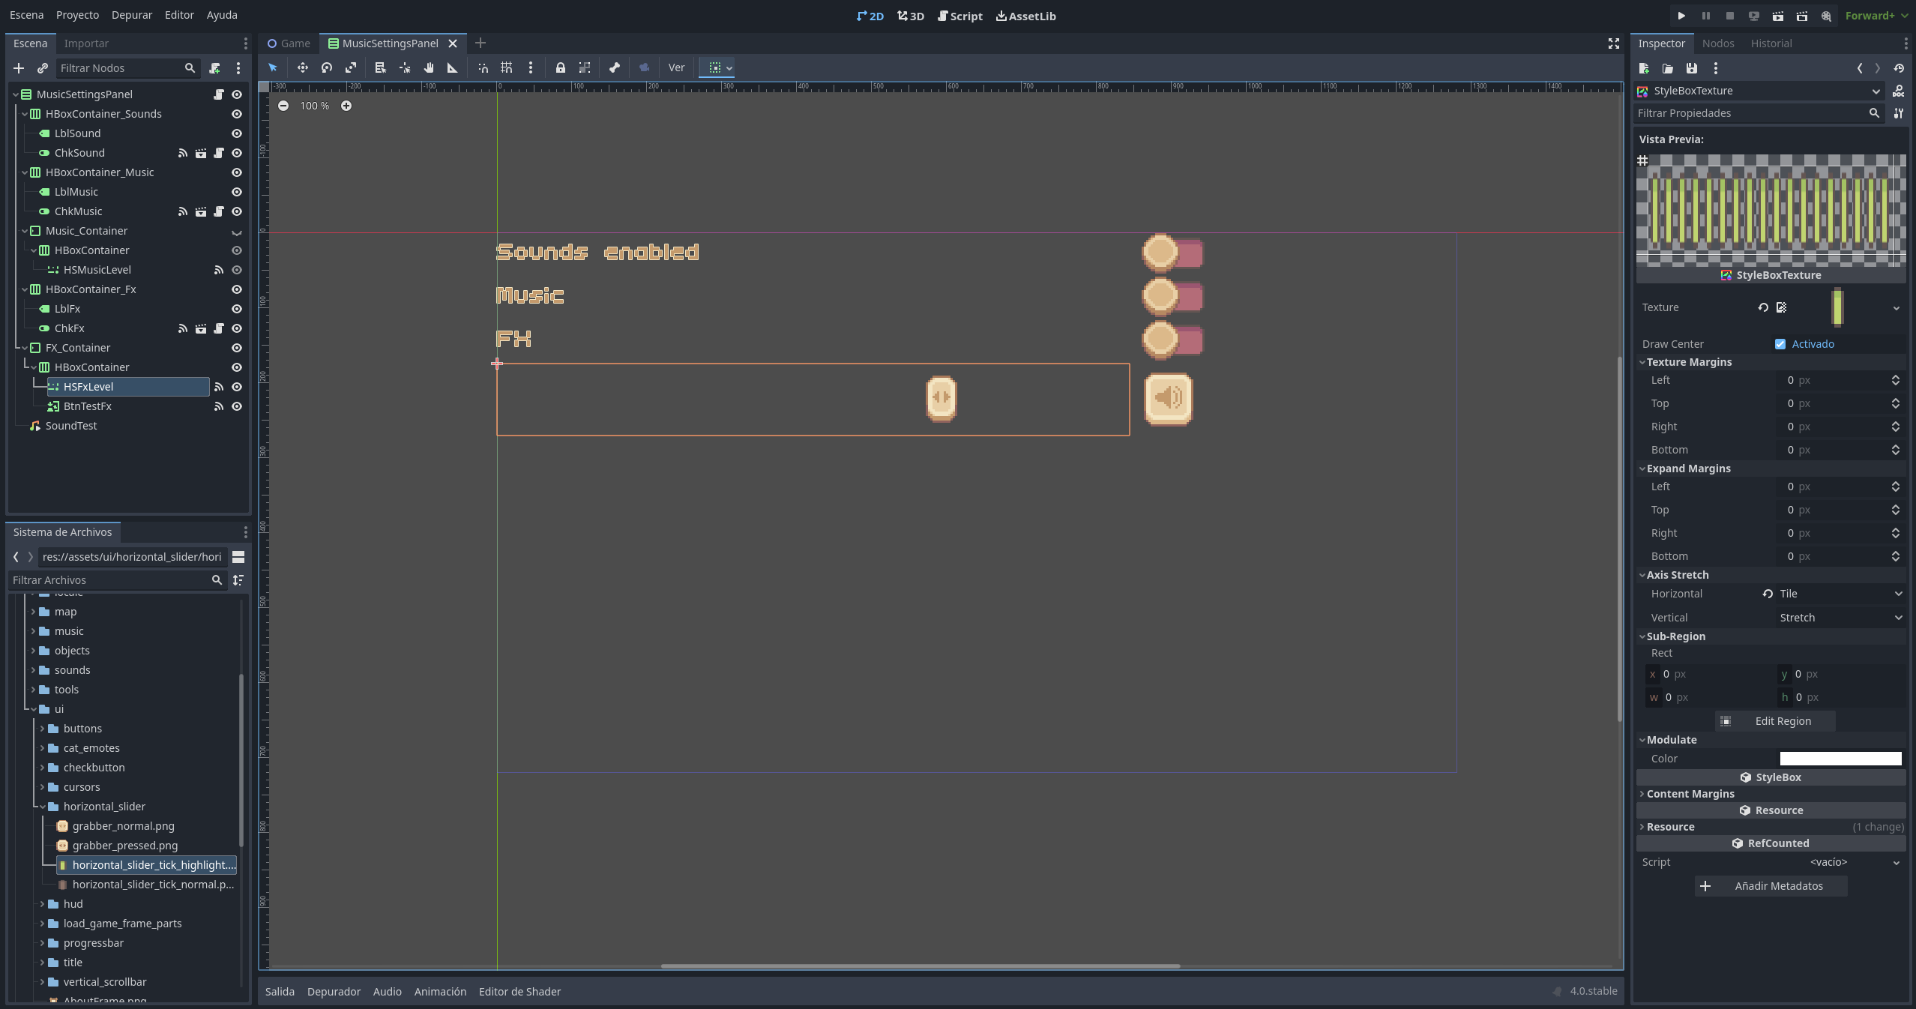Open the Proyecto menu
The width and height of the screenshot is (1916, 1009).
(x=76, y=14)
